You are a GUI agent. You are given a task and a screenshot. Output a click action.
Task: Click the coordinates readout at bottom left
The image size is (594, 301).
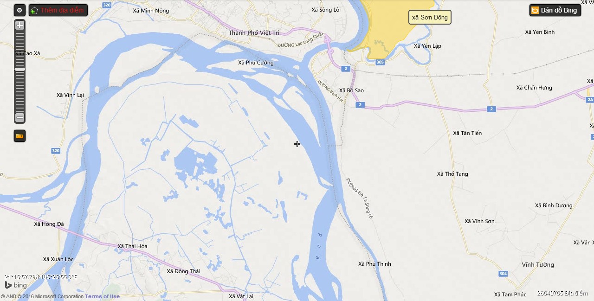41,277
